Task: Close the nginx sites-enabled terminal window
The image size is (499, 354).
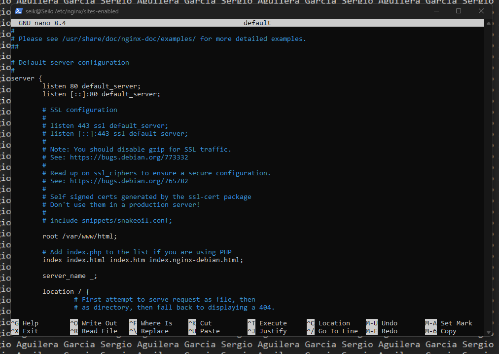Action: 481,11
